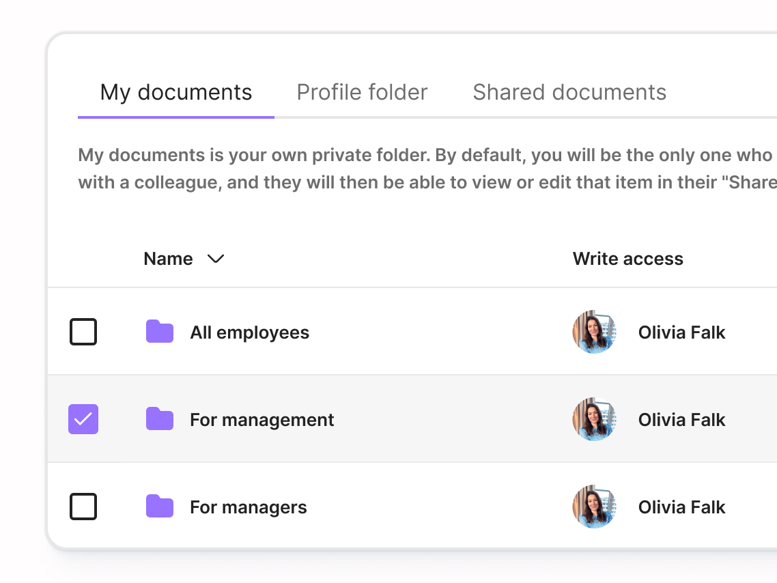Check the For managers checkbox
This screenshot has height=583, width=777.
point(83,507)
